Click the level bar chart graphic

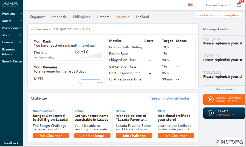(89, 55)
